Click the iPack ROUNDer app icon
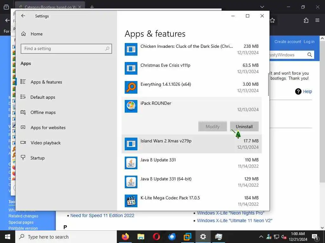Screen dimensions: 325x243 tap(131, 106)
